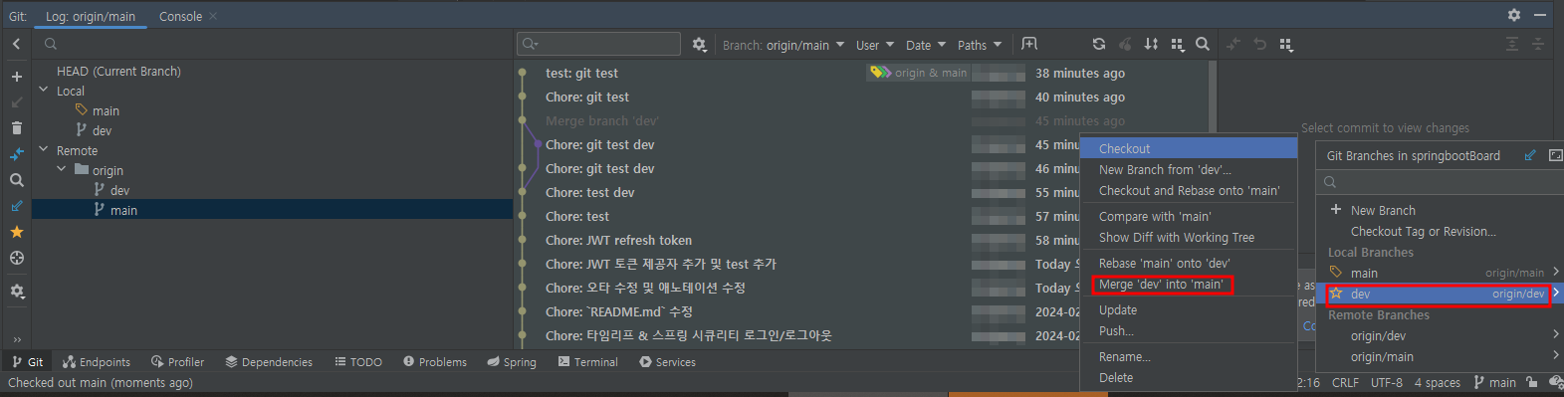This screenshot has width=1564, height=397.
Task: Toggle IntelliSort arrows icon
Action: 1151,44
